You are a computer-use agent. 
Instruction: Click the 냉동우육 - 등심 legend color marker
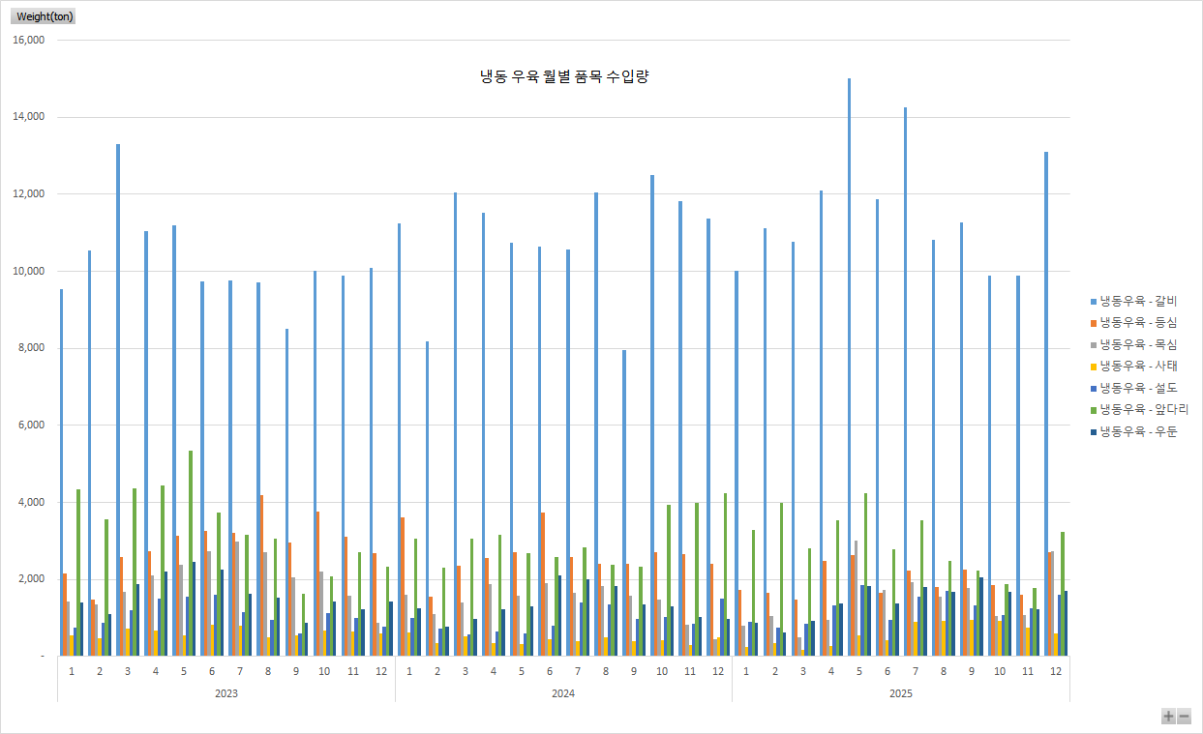(x=1093, y=323)
